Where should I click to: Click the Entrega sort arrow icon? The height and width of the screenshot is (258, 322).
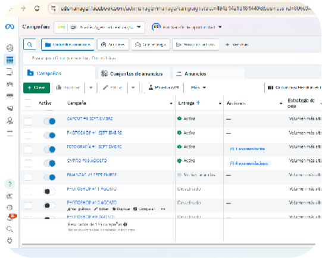click(198, 102)
